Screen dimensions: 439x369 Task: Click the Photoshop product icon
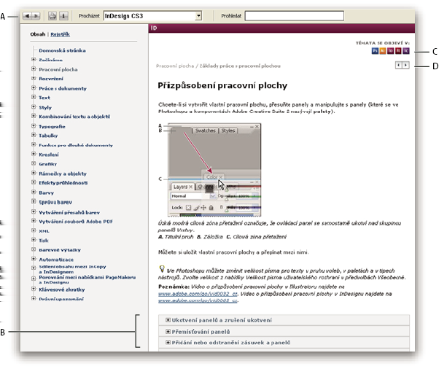click(375, 50)
